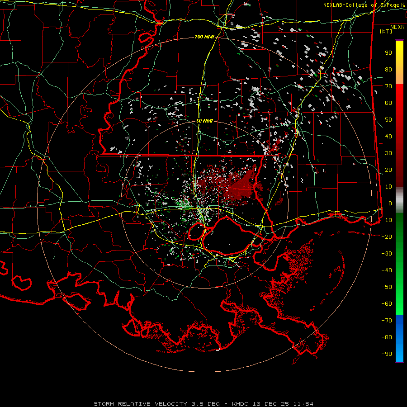Click the 90 value on the velocity scale
The image size is (407, 407).
388,53
